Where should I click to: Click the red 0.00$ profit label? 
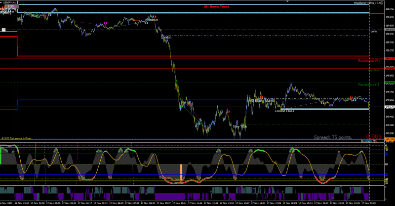point(374,137)
